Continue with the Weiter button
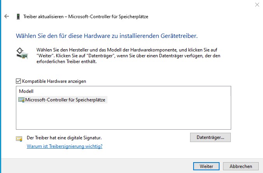The image size is (263, 173). click(x=206, y=166)
